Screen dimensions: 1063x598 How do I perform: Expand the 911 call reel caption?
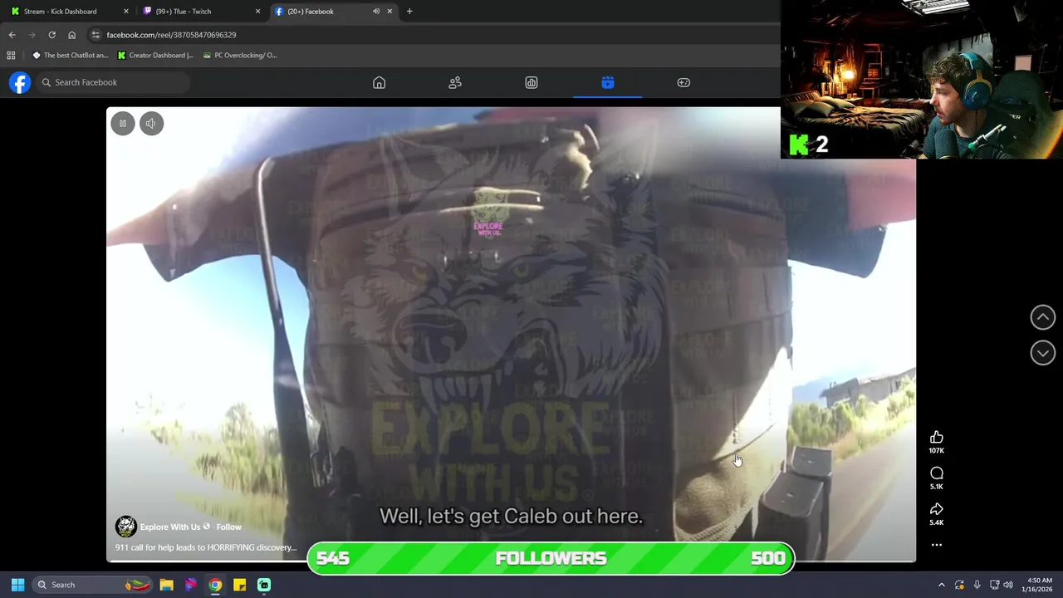[205, 547]
